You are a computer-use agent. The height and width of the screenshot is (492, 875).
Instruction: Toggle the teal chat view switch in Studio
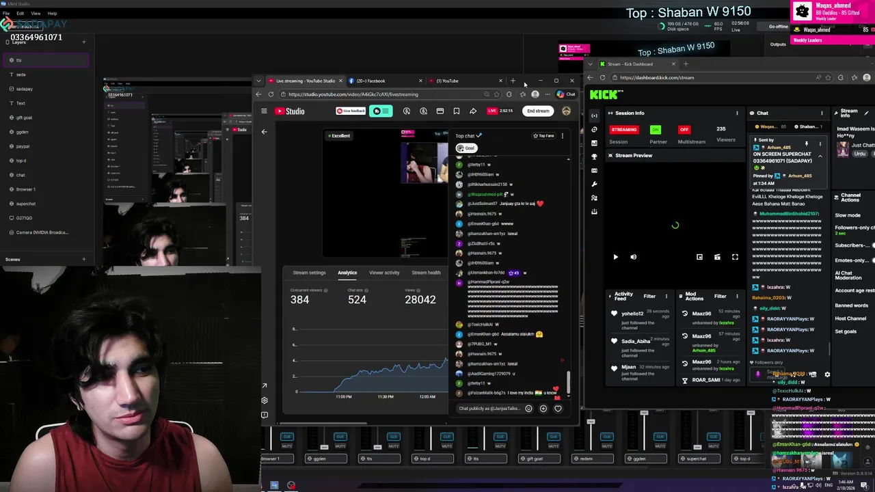point(381,111)
